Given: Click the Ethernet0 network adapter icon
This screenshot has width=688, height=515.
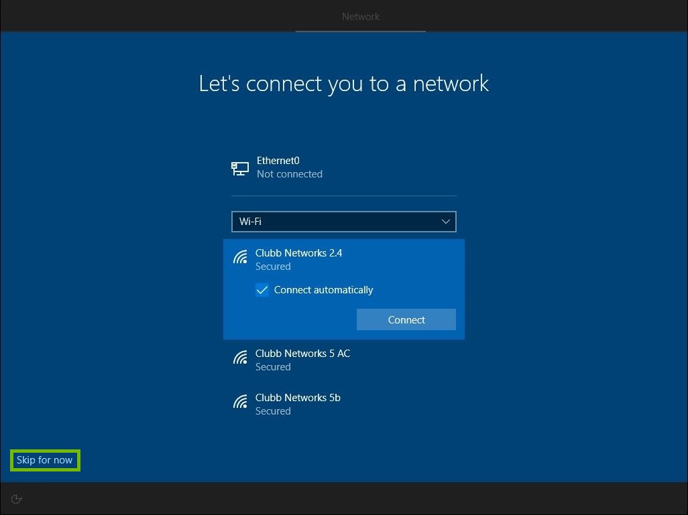Looking at the screenshot, I should (239, 167).
